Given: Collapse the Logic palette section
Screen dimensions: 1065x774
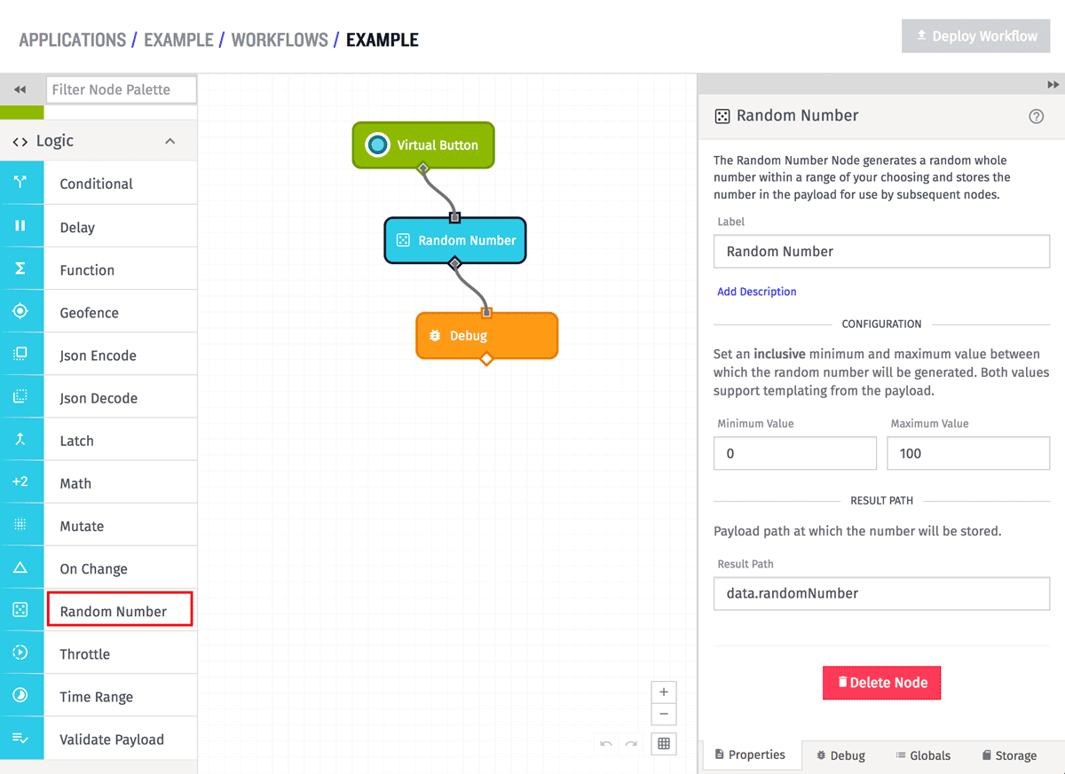Looking at the screenshot, I should coord(170,141).
